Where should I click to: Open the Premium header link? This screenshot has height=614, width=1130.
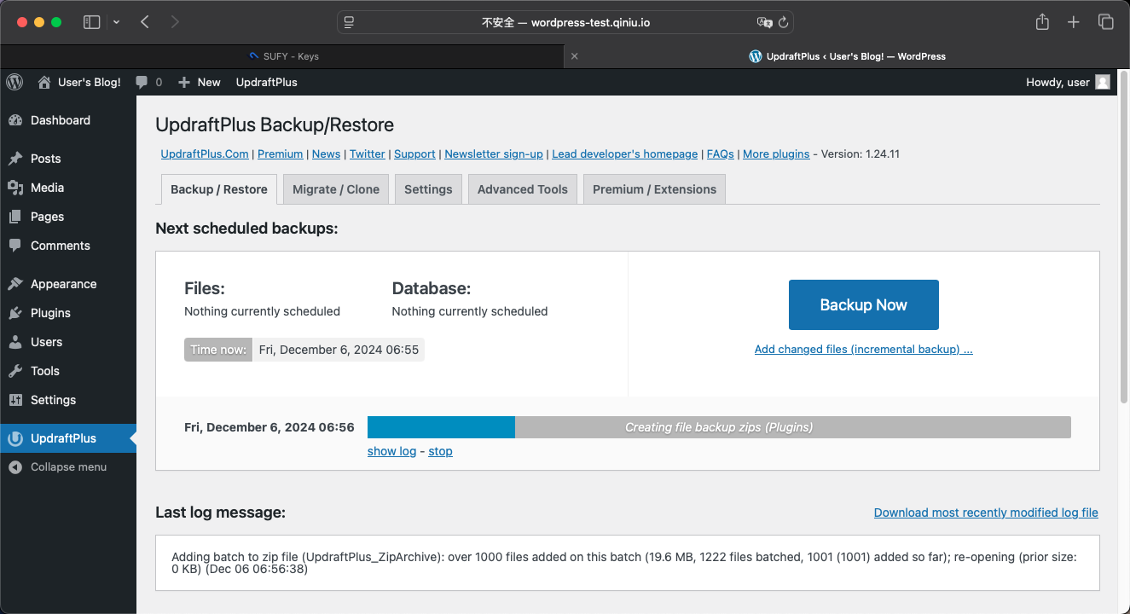281,154
